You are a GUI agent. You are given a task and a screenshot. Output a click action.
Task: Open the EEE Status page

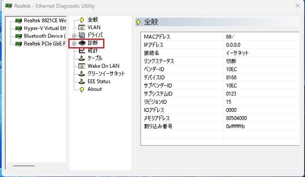click(99, 81)
